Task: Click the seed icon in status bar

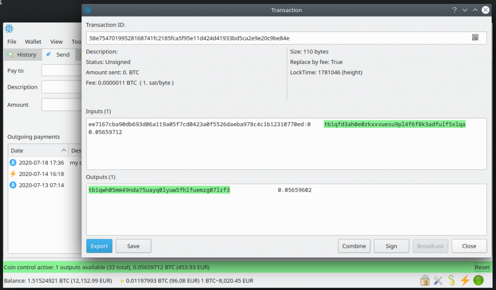Action: coord(451,280)
